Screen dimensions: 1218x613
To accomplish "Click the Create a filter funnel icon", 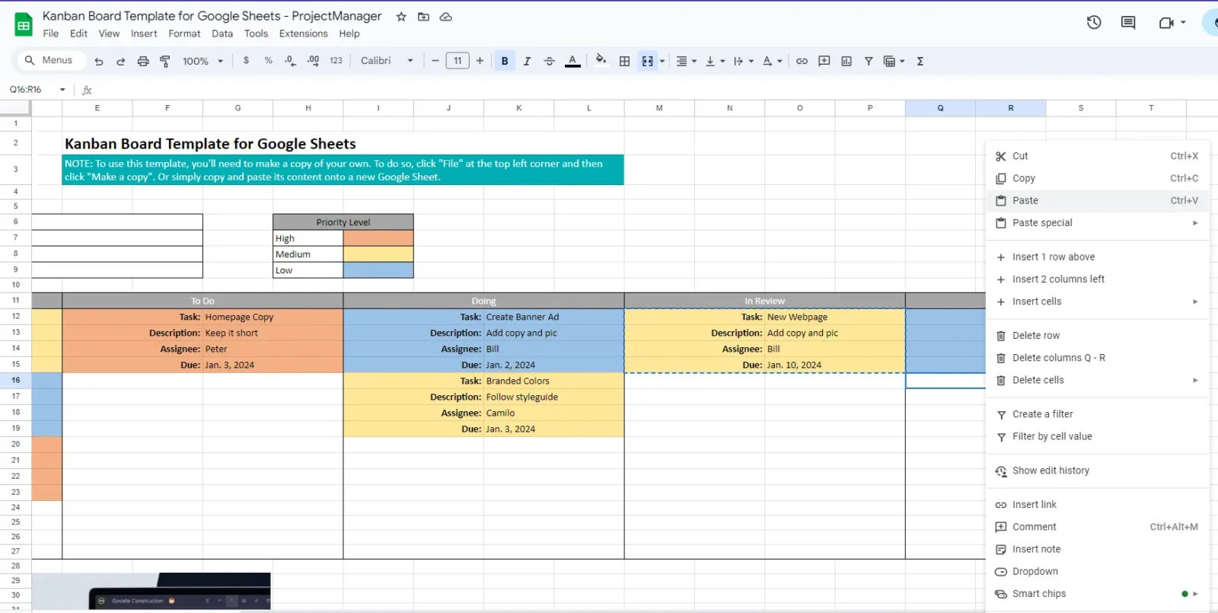I will [869, 61].
